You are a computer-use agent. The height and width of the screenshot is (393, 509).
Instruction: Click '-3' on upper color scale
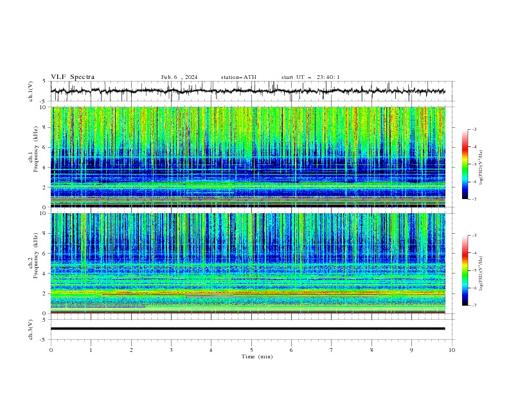click(474, 129)
